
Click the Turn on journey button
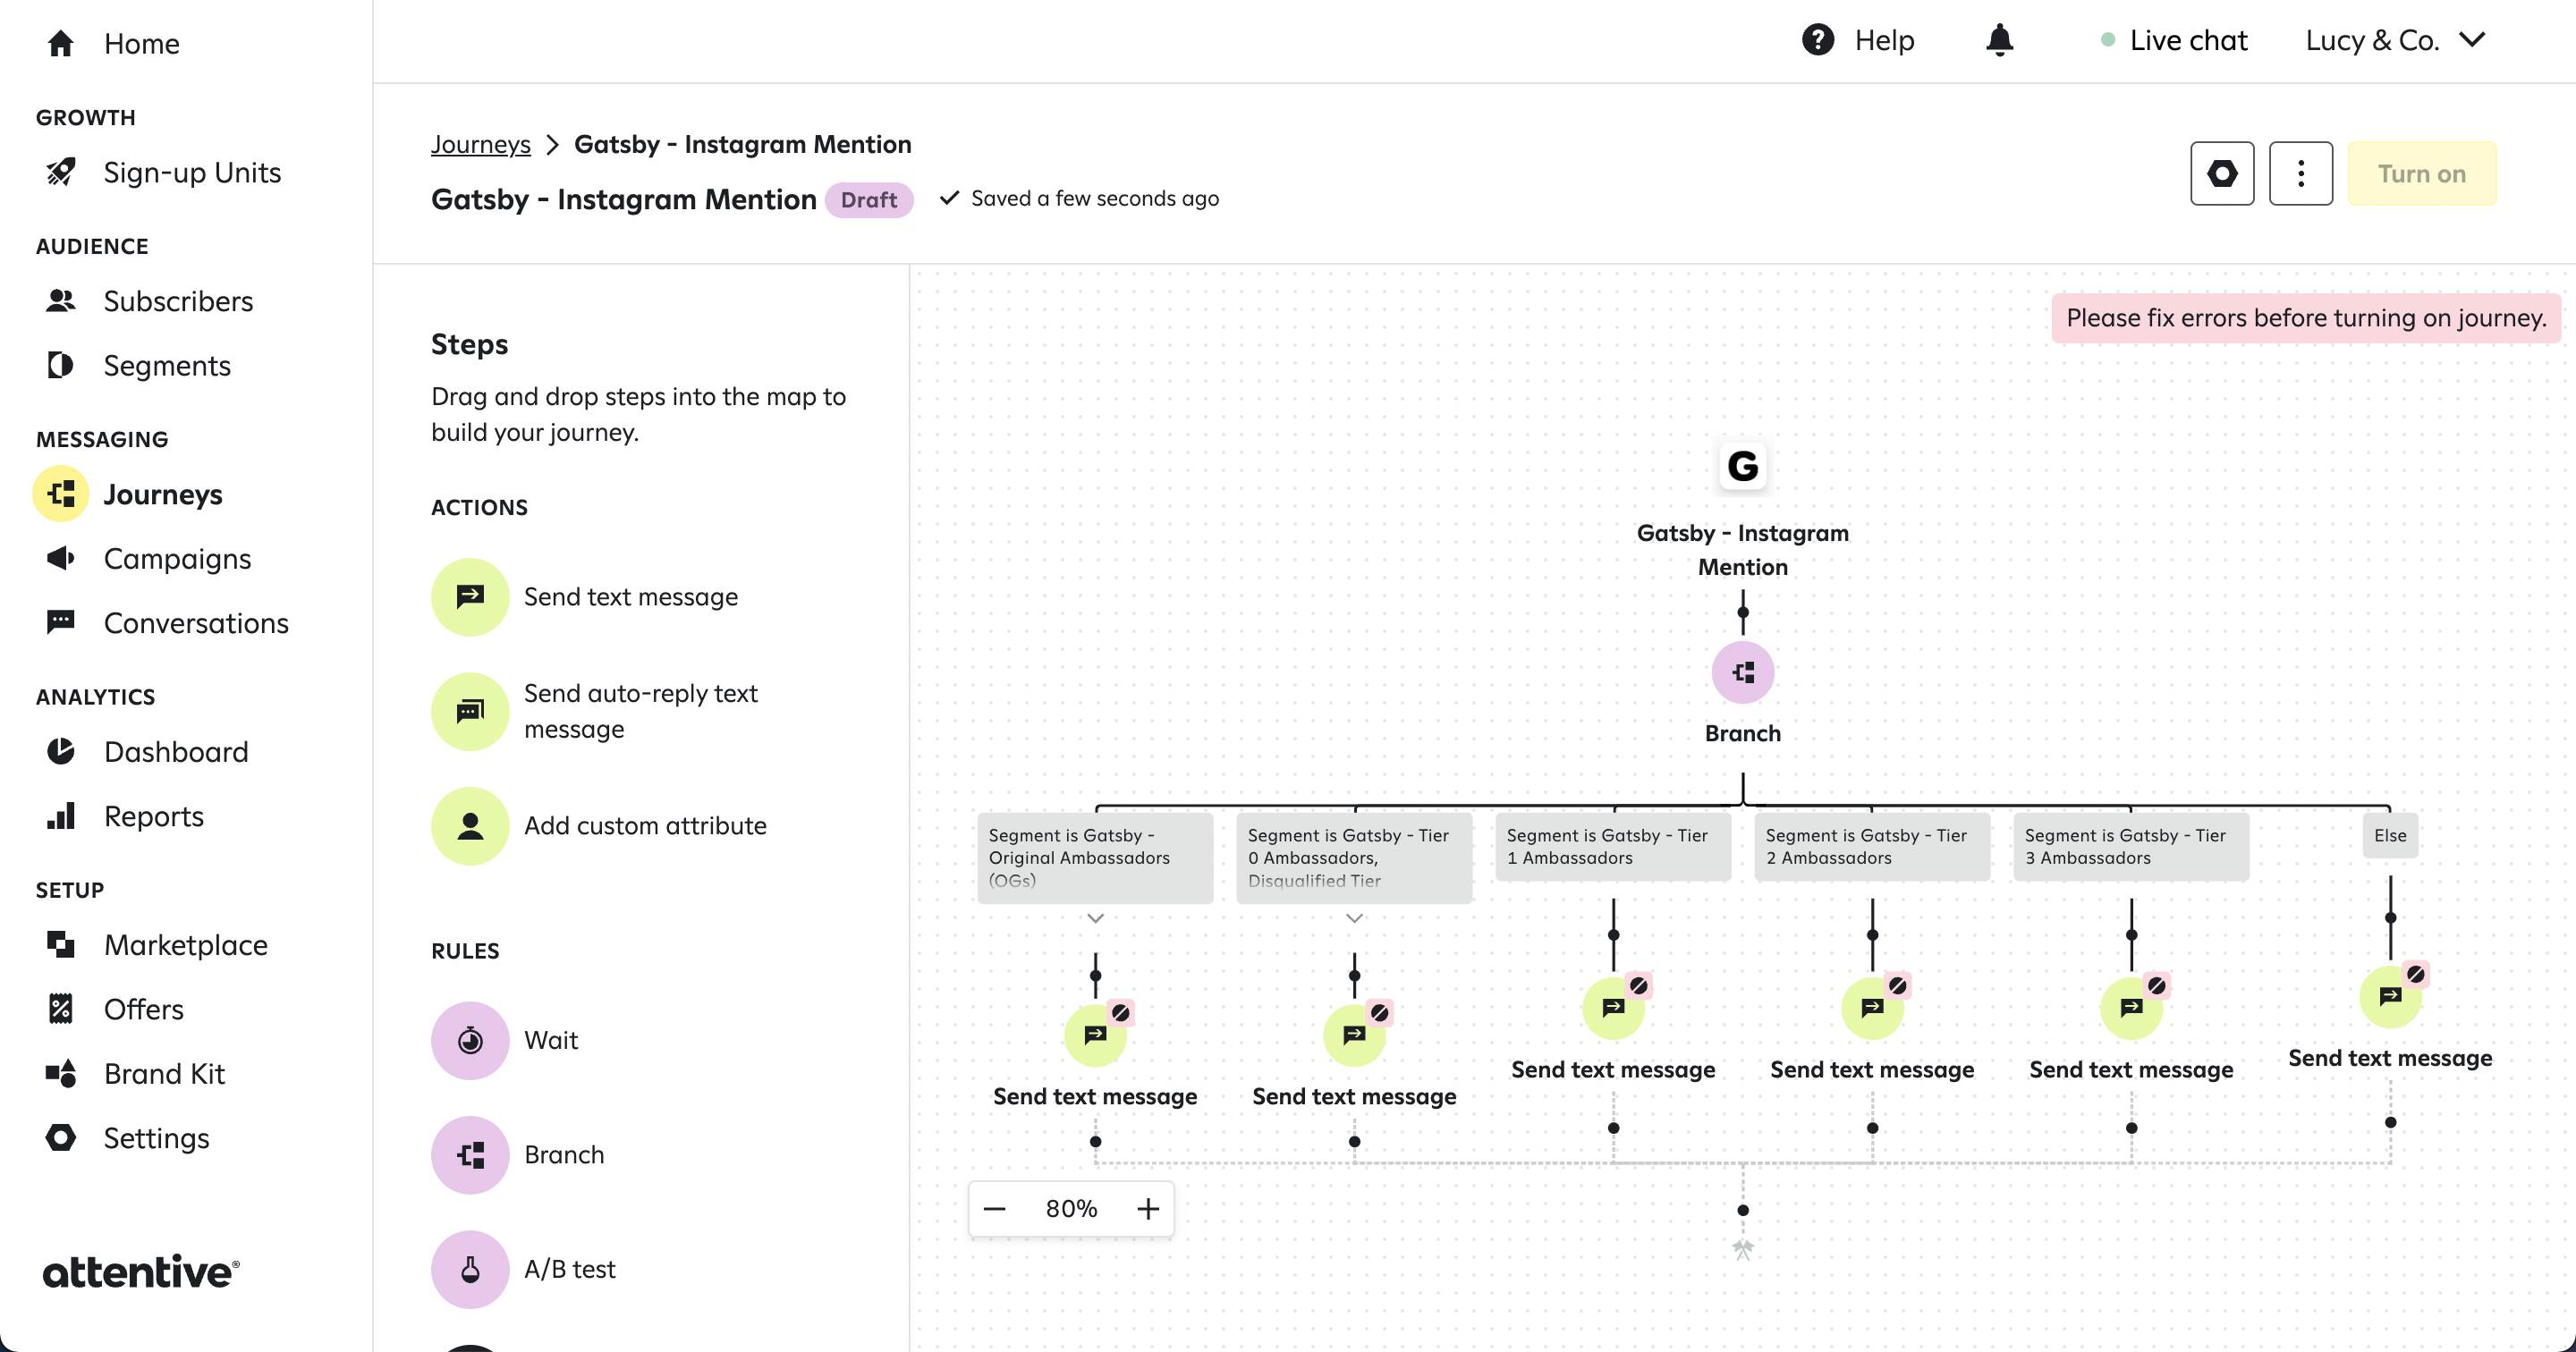tap(2421, 173)
